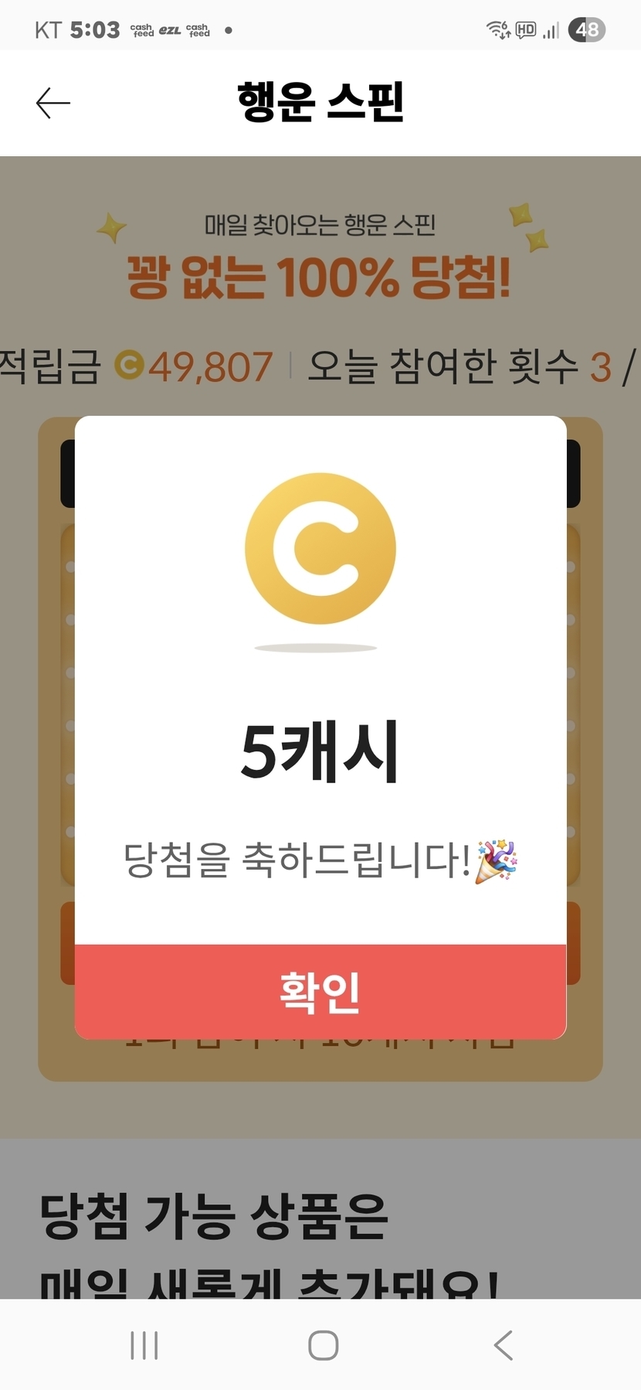Tap the small coin icon beside 49,807

pos(129,365)
